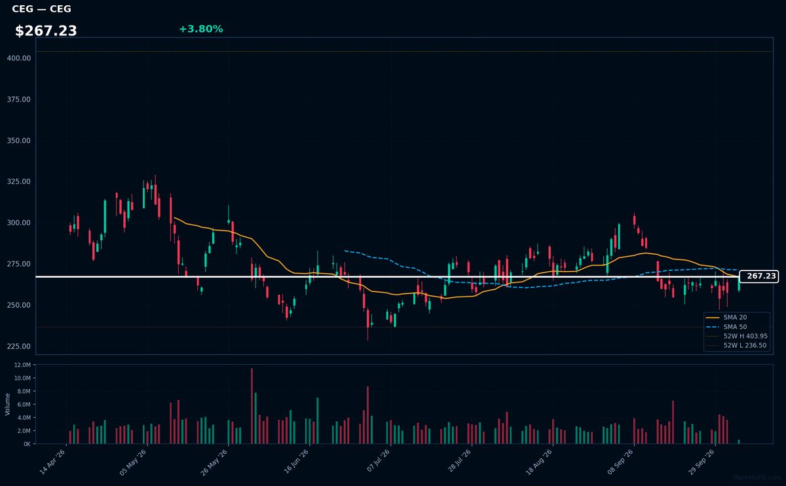Click the 26 May '26 date label
Viewport: 786px width, 486px height.
pyautogui.click(x=215, y=462)
